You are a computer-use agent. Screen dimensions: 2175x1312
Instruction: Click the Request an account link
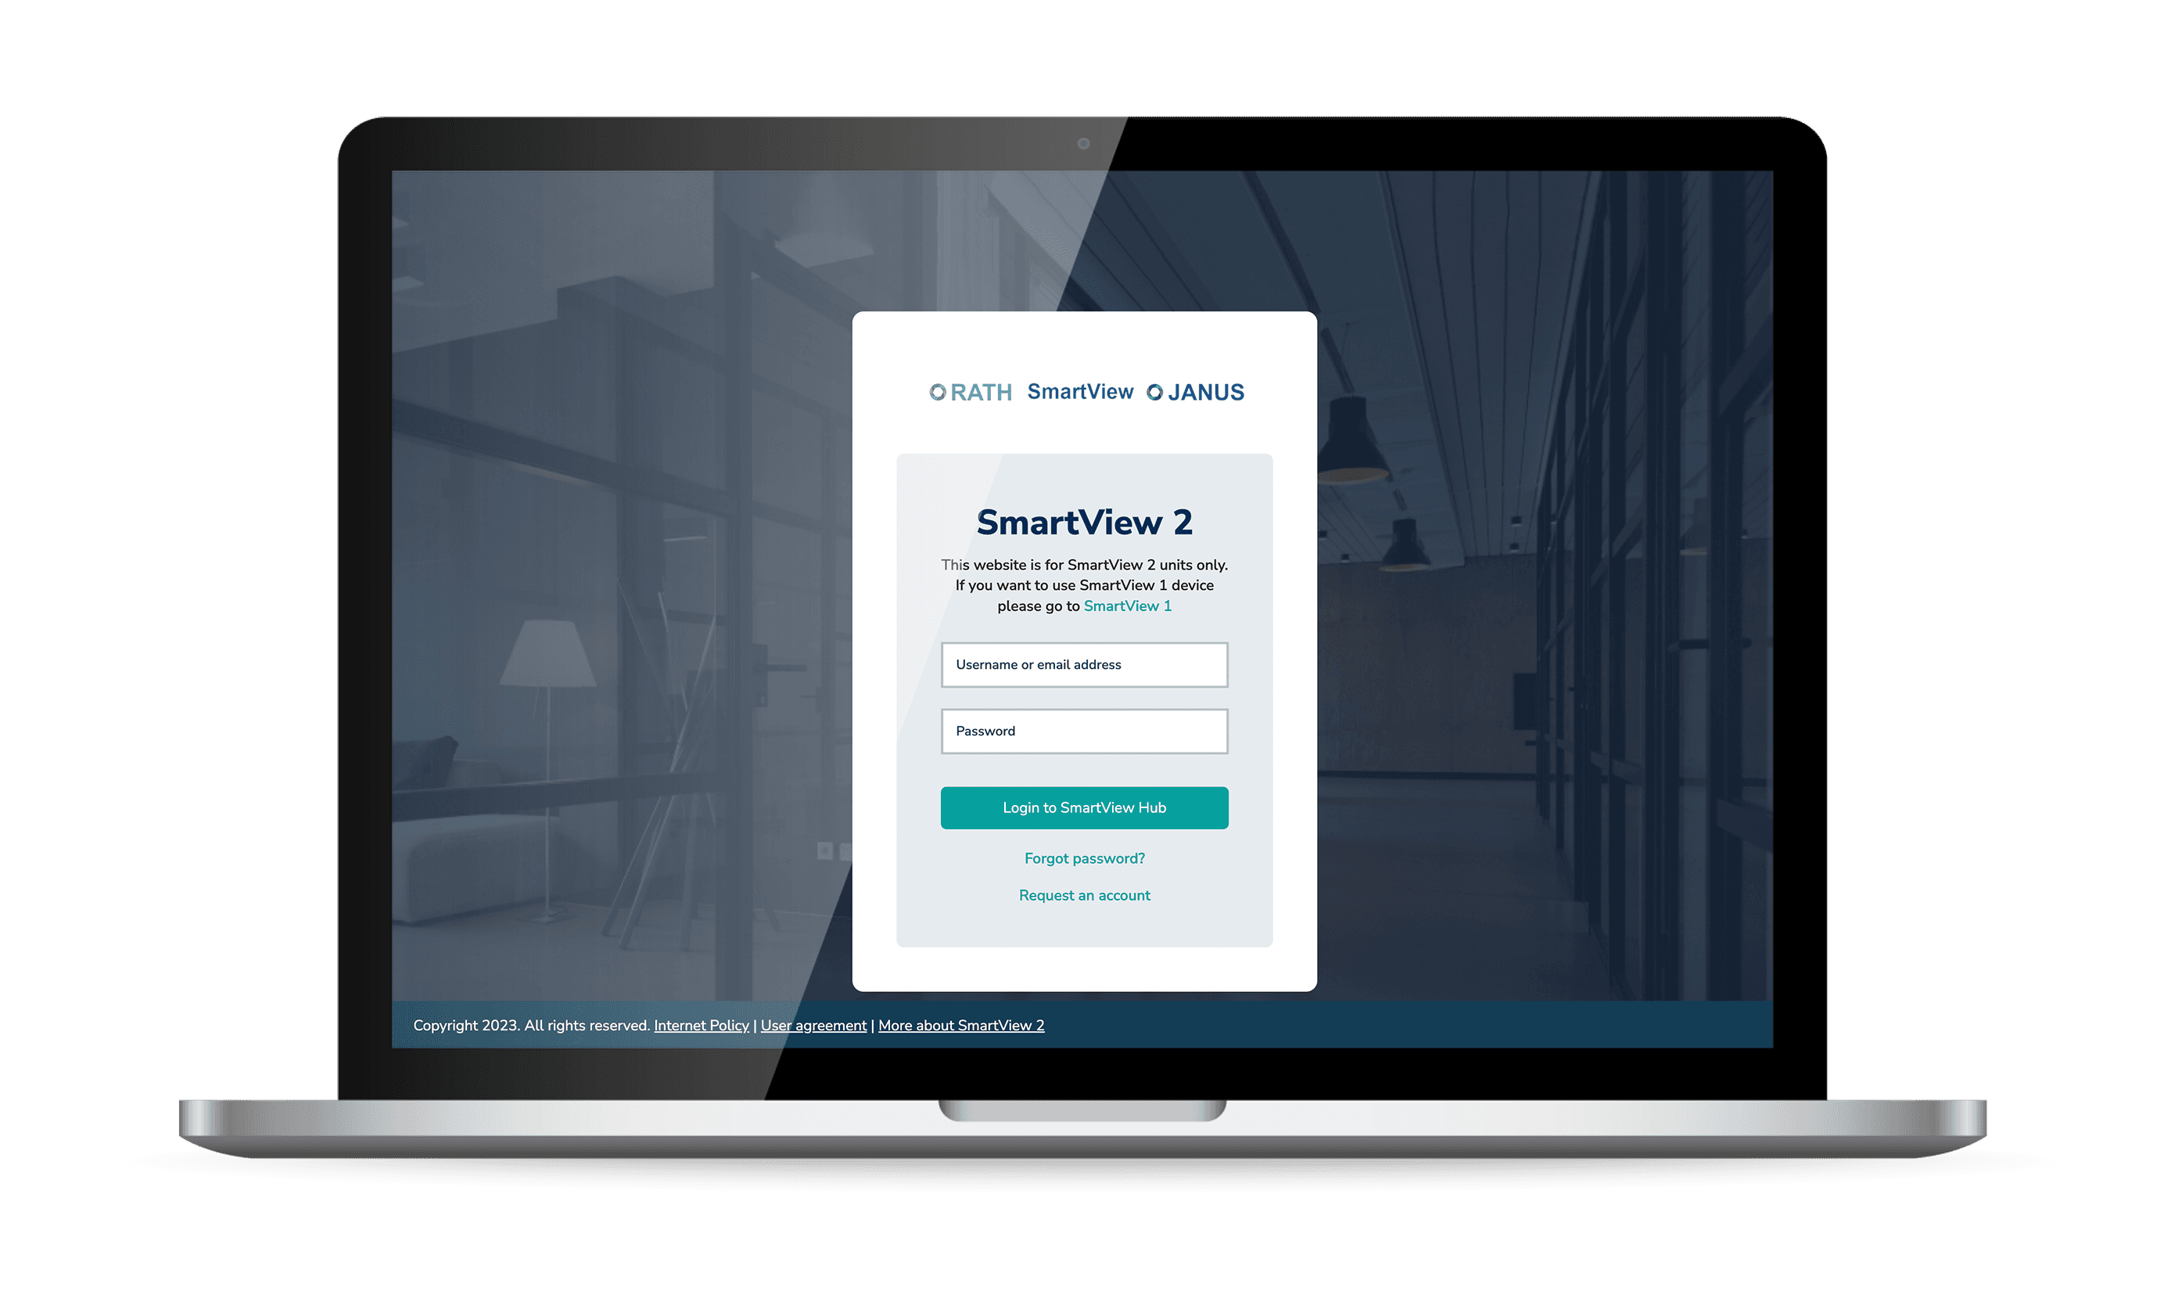[x=1083, y=895]
